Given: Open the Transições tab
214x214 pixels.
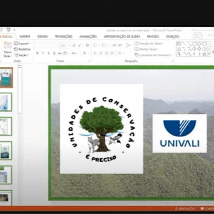Looking at the screenshot, I should [x=63, y=36].
